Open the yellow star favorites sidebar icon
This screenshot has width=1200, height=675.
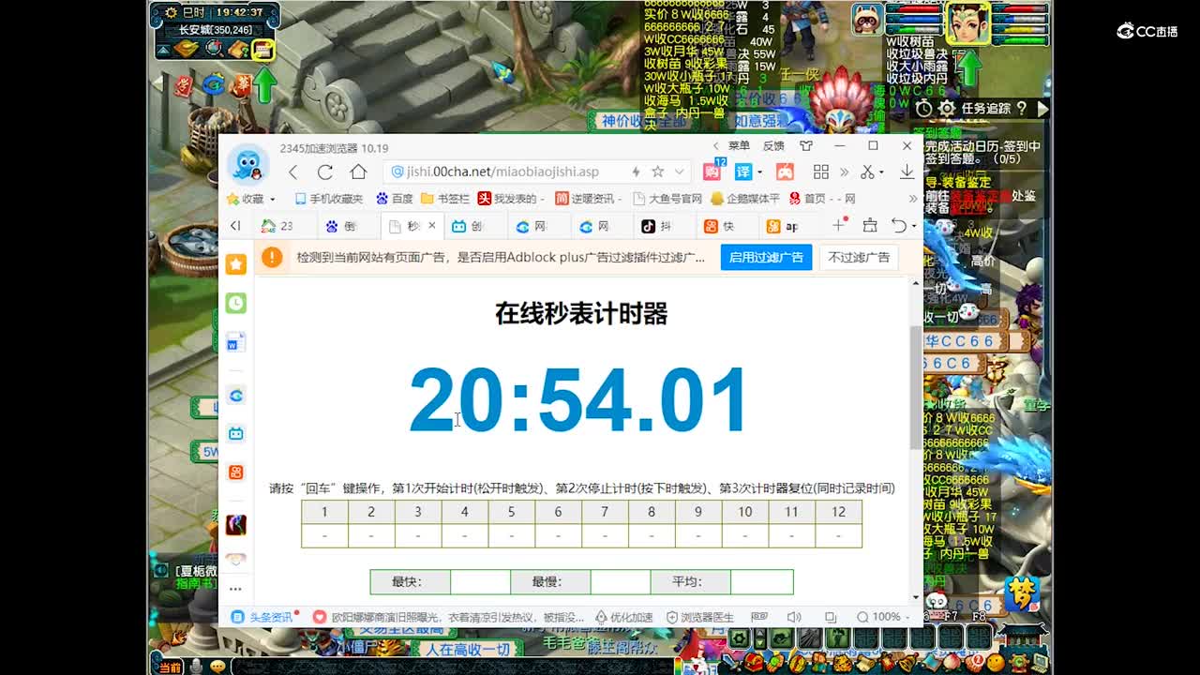(x=235, y=264)
